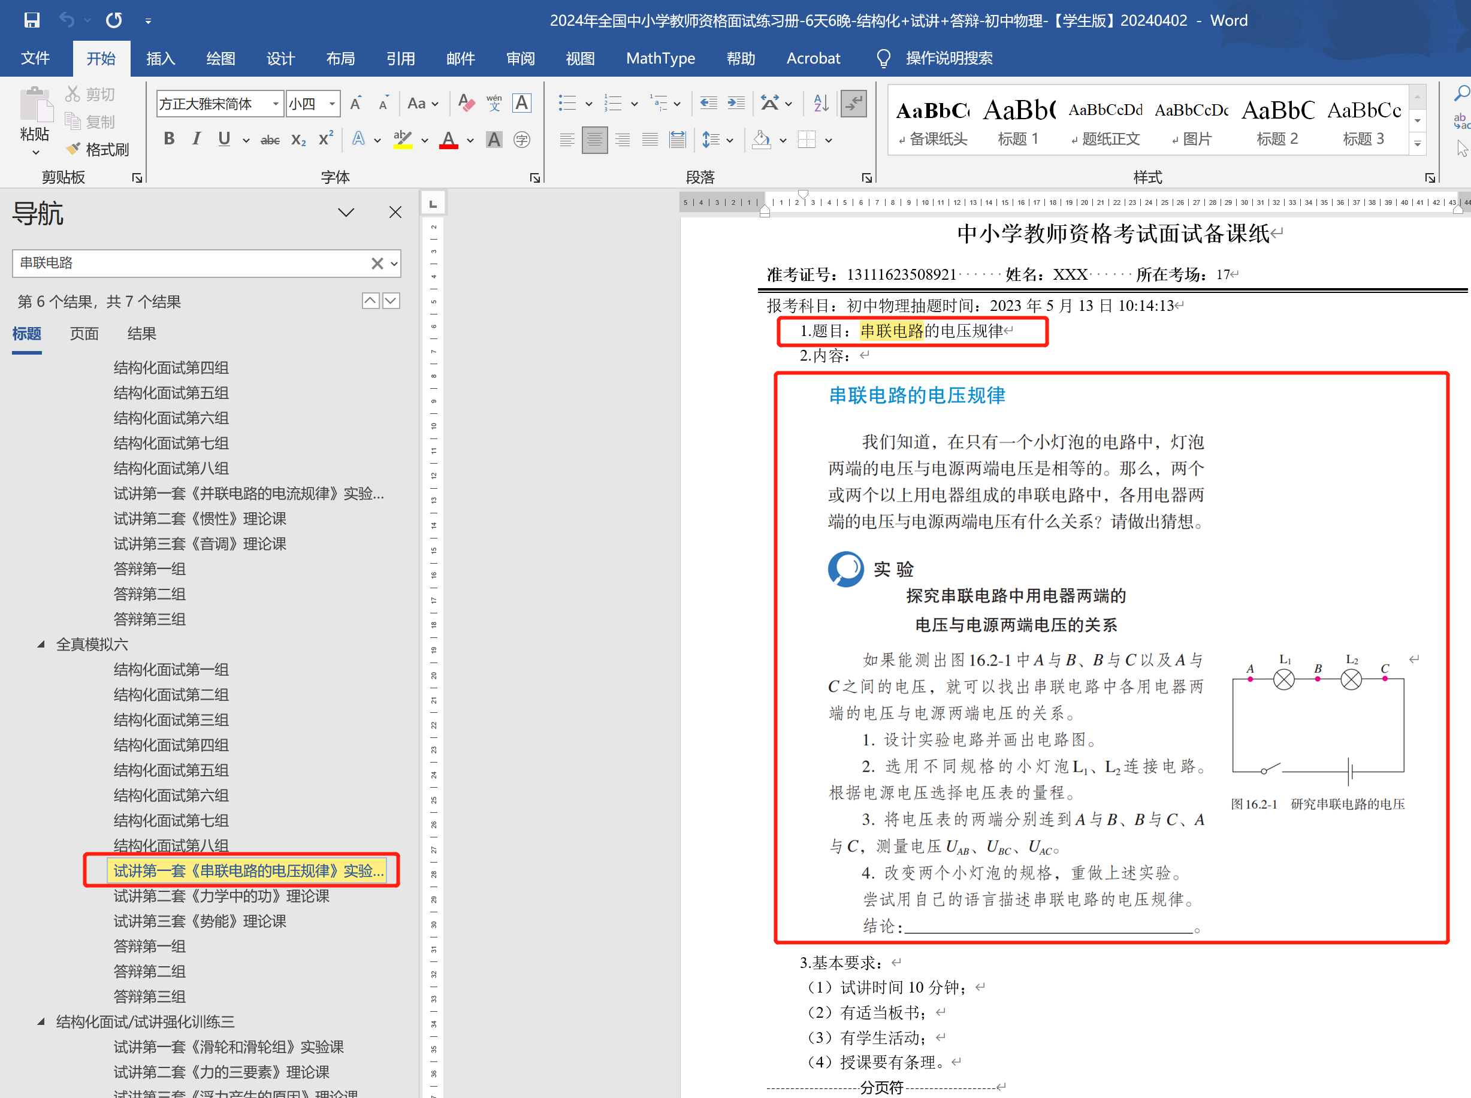Open the font name dropdown
This screenshot has height=1098, width=1471.
pos(275,104)
